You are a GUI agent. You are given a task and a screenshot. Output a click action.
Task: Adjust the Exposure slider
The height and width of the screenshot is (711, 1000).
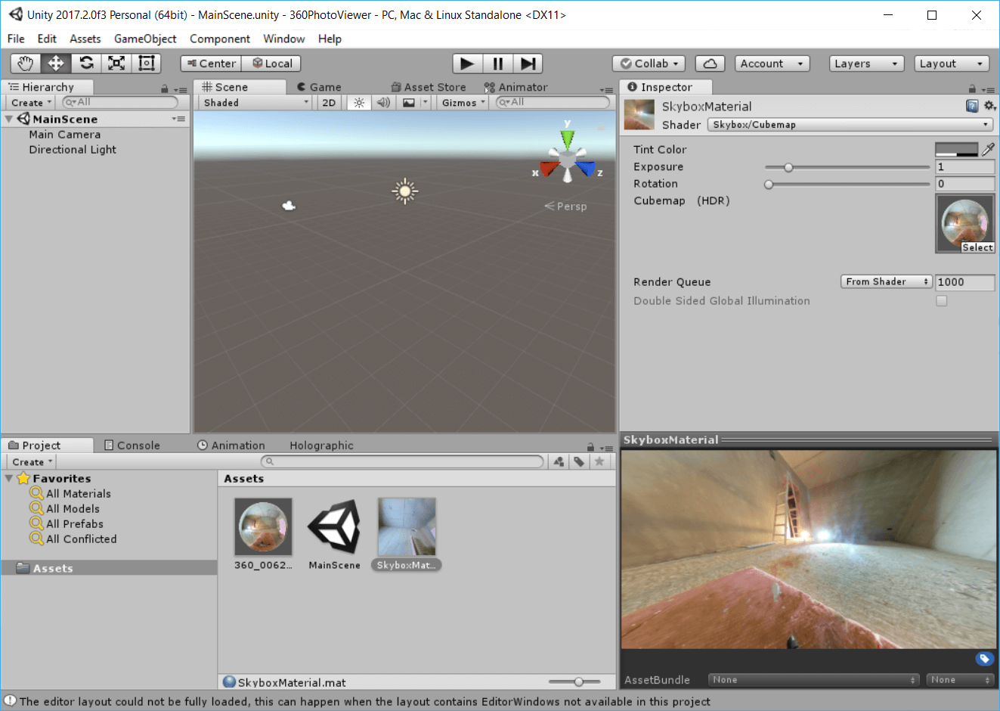pyautogui.click(x=788, y=167)
